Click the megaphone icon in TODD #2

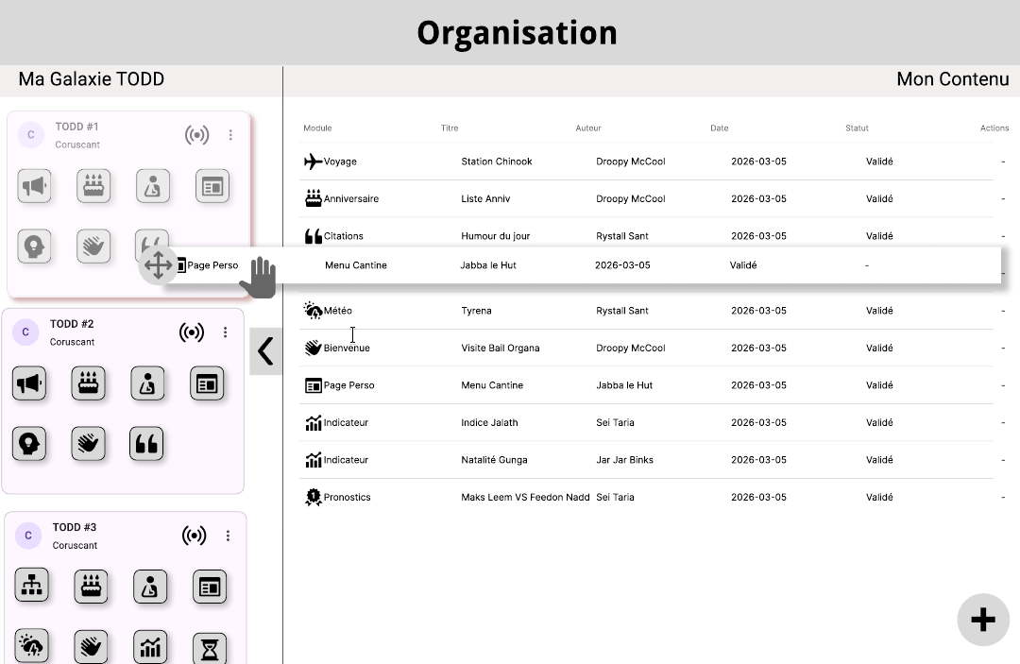29,383
